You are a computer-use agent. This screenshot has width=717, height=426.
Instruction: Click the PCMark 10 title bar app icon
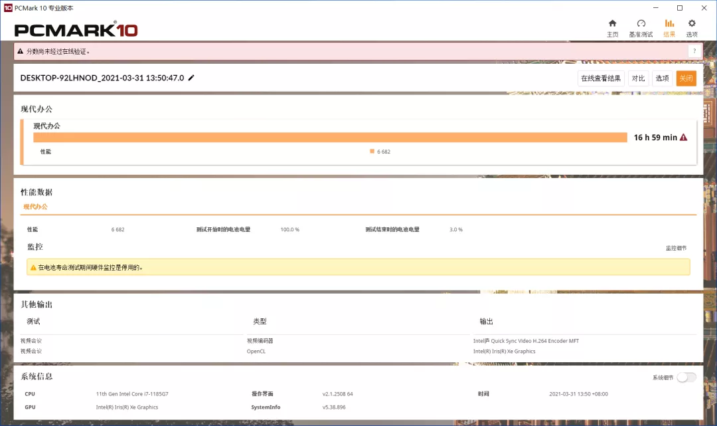(x=7, y=8)
